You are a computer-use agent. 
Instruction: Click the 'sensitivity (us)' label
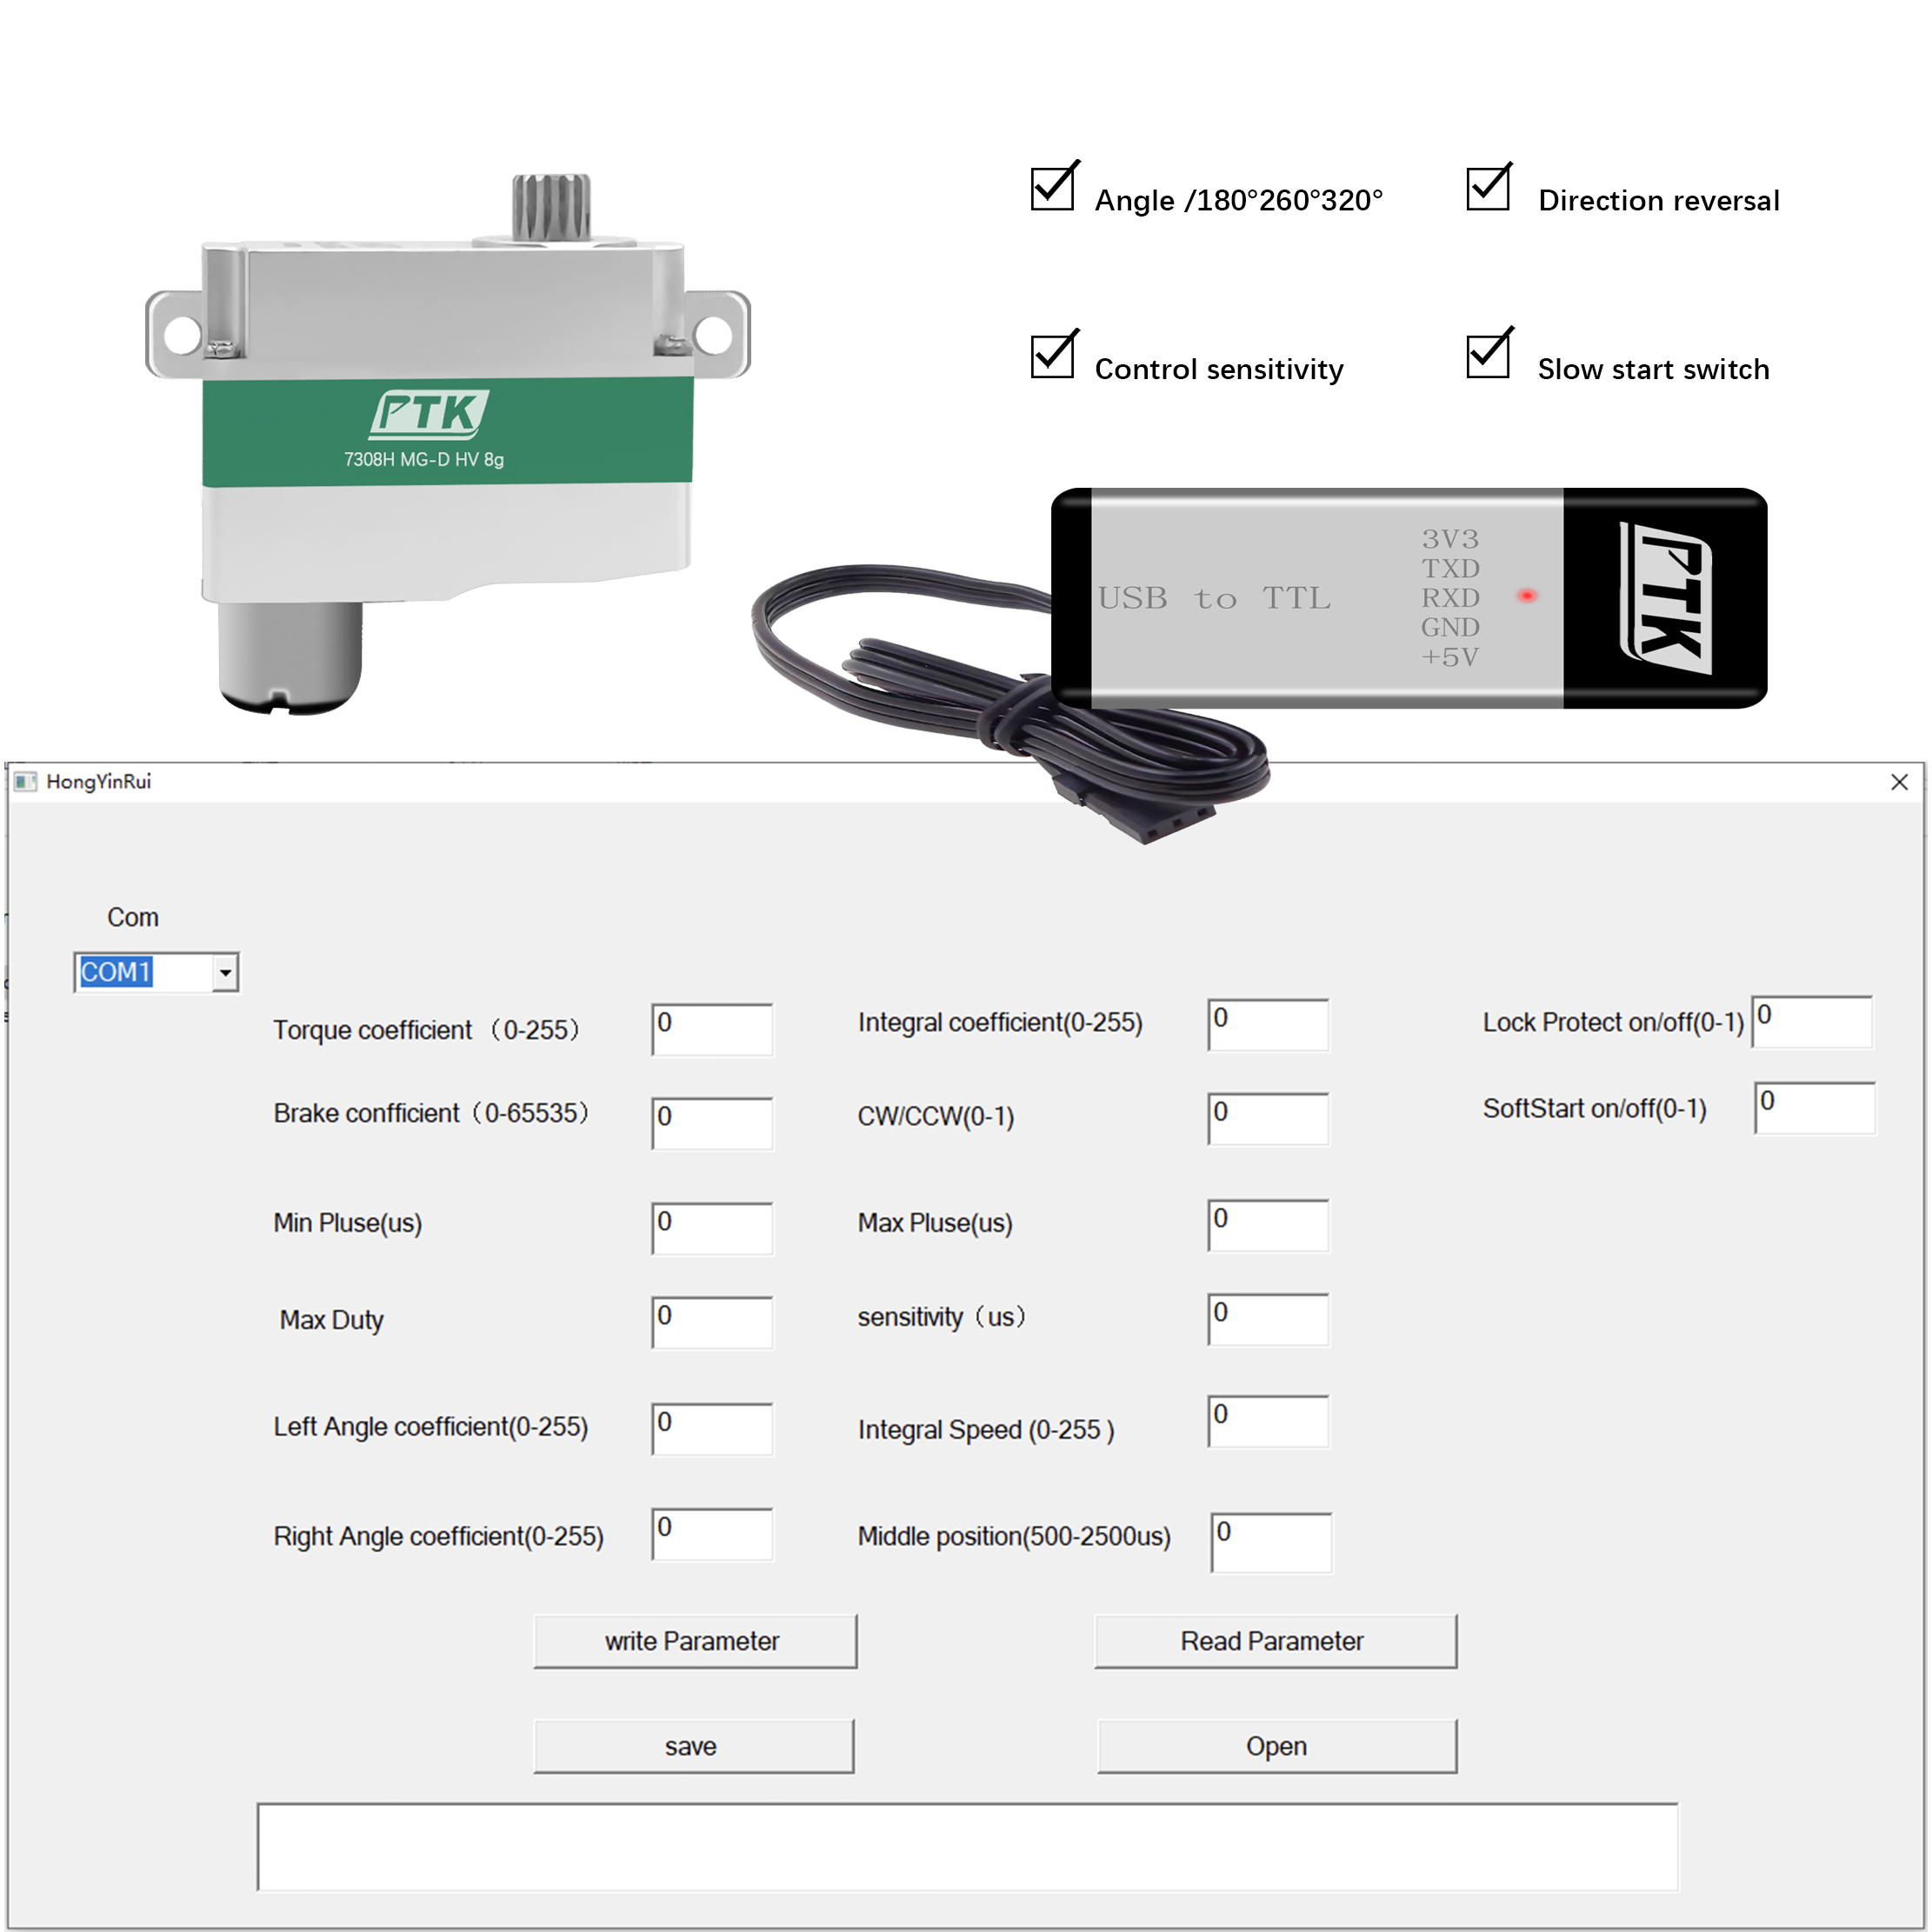943,1317
